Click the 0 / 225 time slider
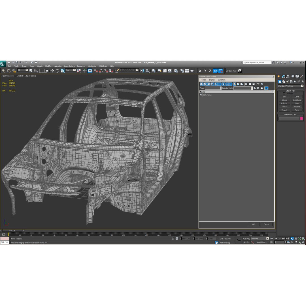Viewport: 306px width, 306px height. pos(12,230)
